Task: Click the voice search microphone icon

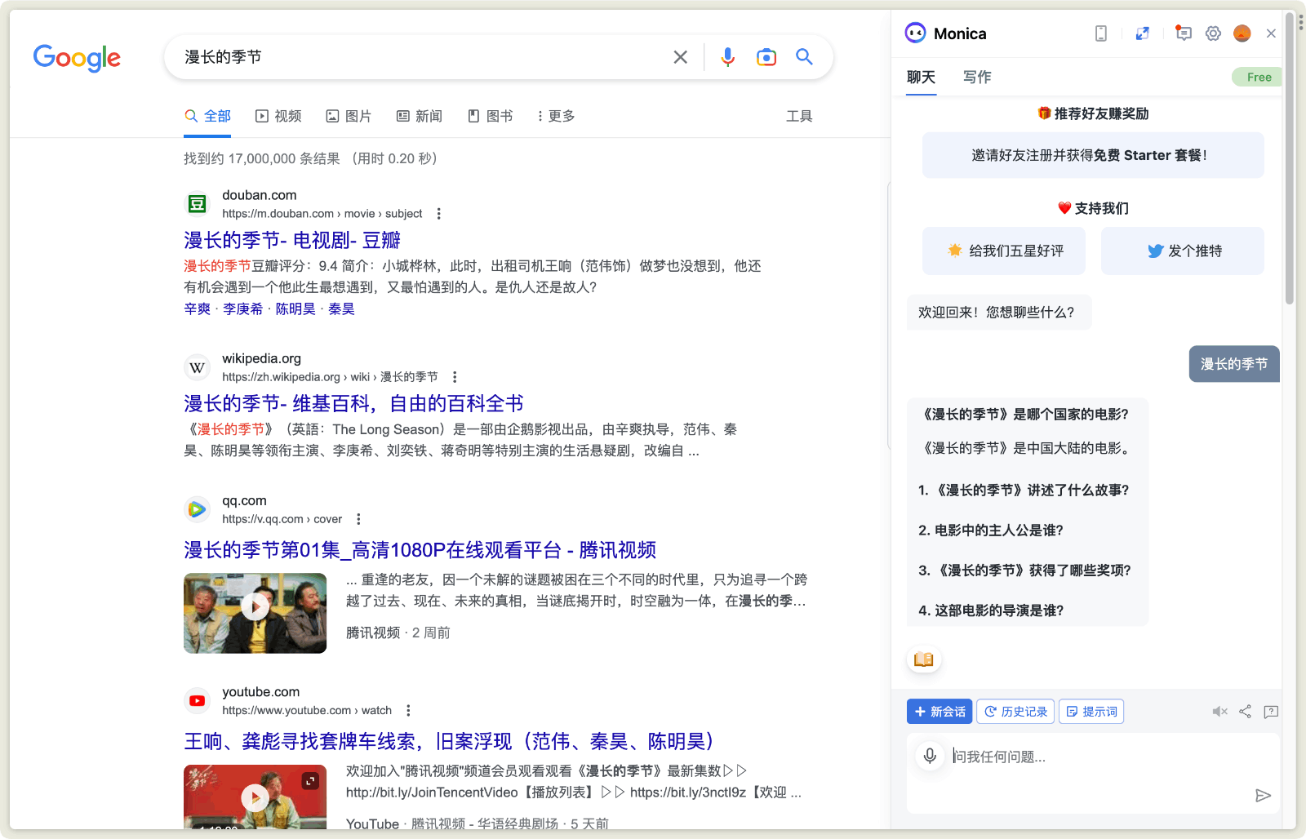Action: pos(727,57)
